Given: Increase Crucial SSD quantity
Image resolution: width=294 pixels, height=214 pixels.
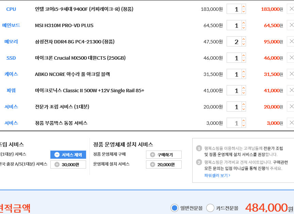Looking at the screenshot, I should 244,55.
